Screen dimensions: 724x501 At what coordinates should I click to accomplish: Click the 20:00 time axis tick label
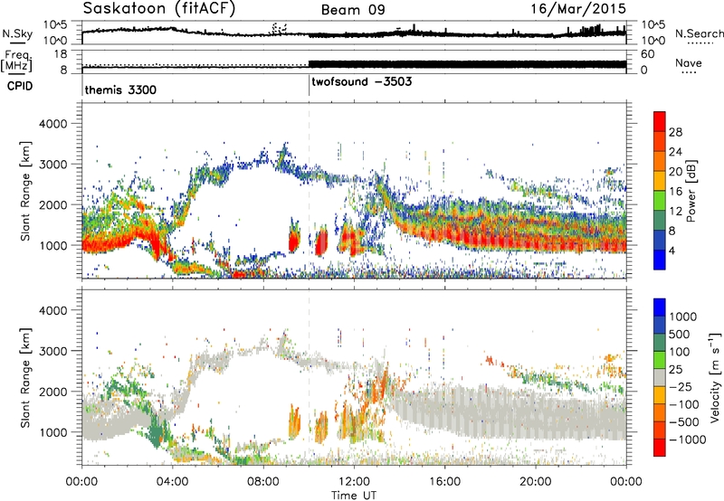pos(535,482)
